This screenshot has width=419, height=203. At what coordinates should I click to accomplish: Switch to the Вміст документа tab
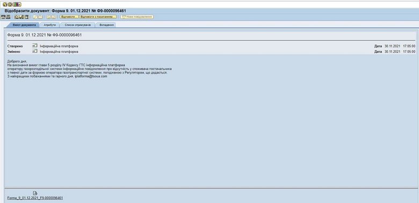[x=24, y=25]
